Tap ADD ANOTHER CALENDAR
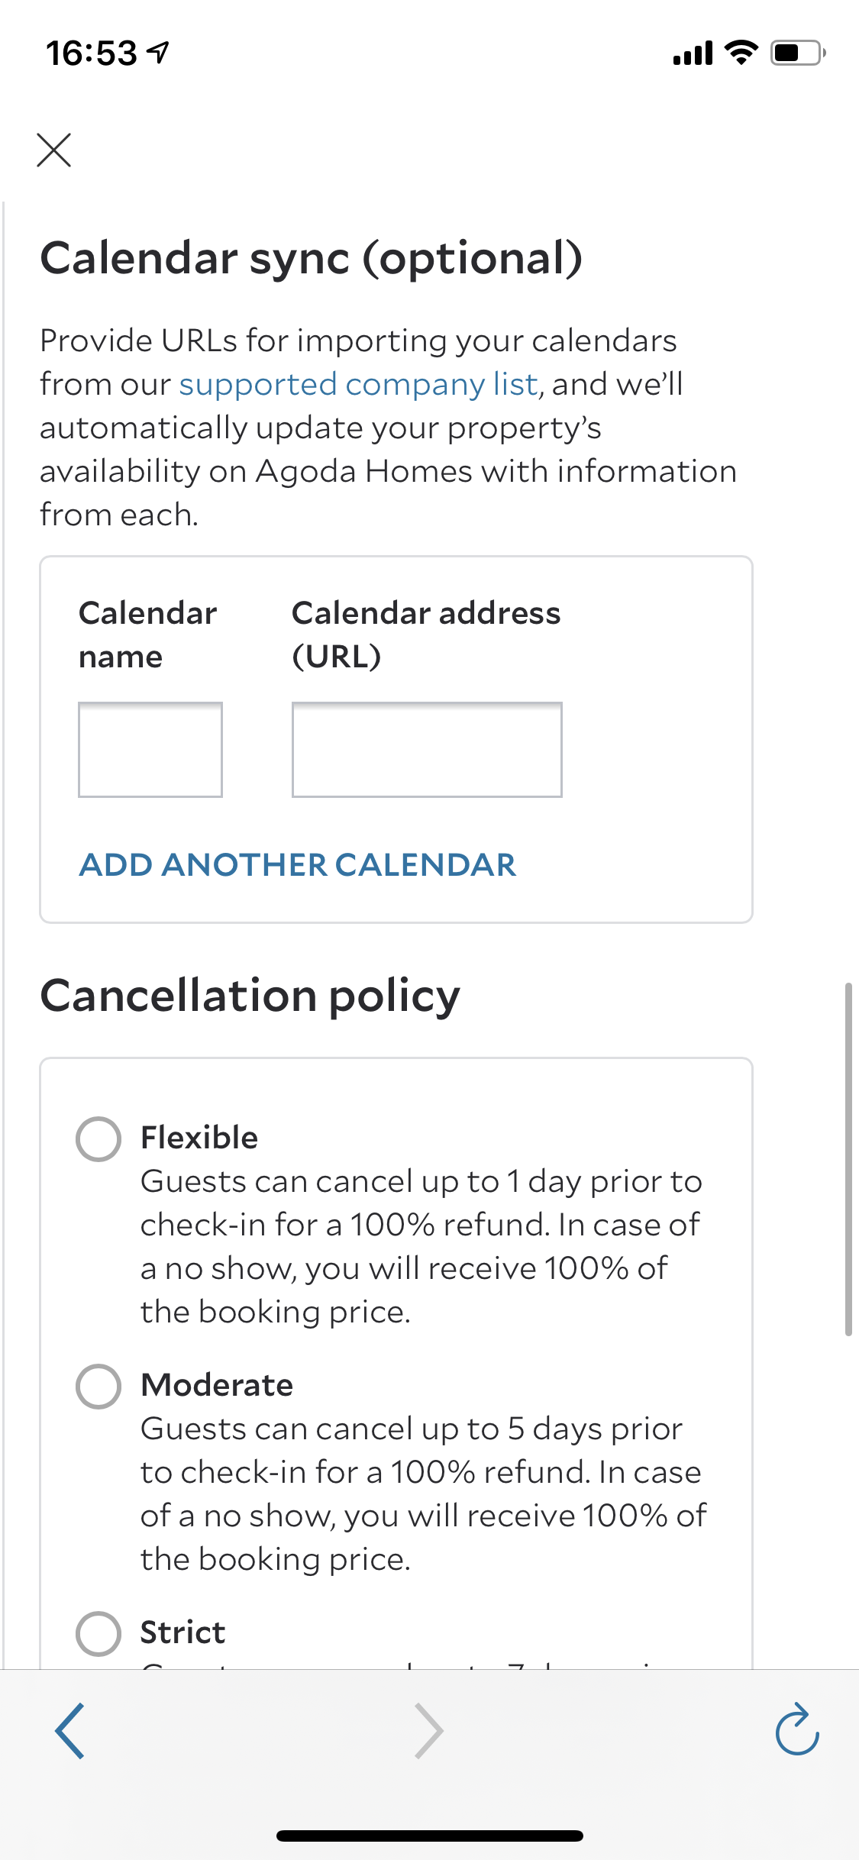This screenshot has height=1860, width=859. click(298, 865)
